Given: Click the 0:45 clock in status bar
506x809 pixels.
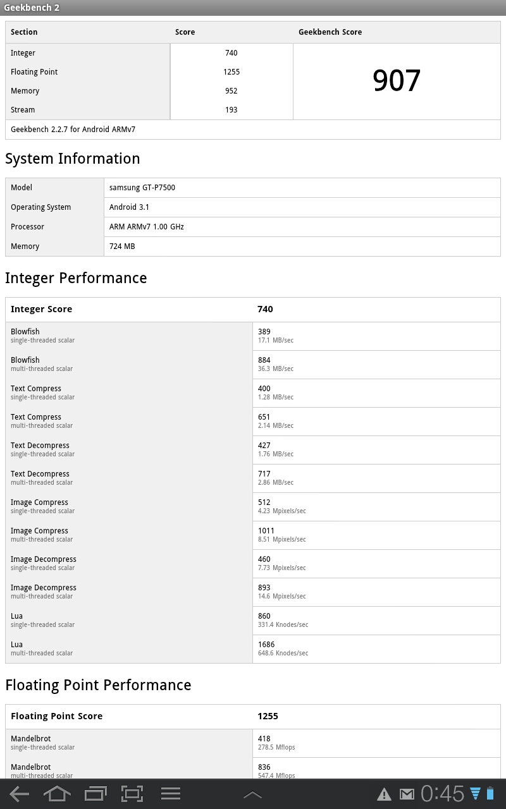Looking at the screenshot, I should click(443, 794).
